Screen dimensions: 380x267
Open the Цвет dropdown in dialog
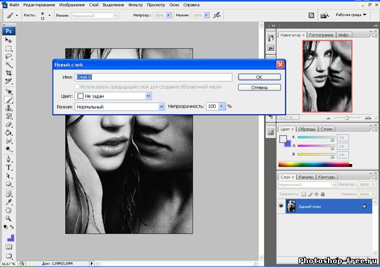point(149,96)
